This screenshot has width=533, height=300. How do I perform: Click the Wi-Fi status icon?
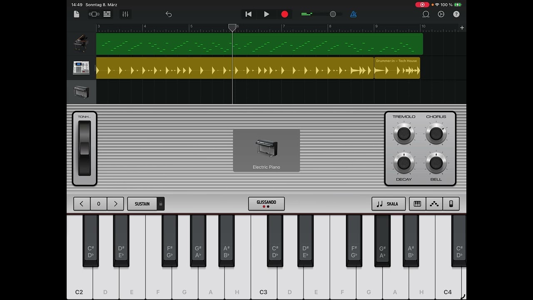point(437,5)
